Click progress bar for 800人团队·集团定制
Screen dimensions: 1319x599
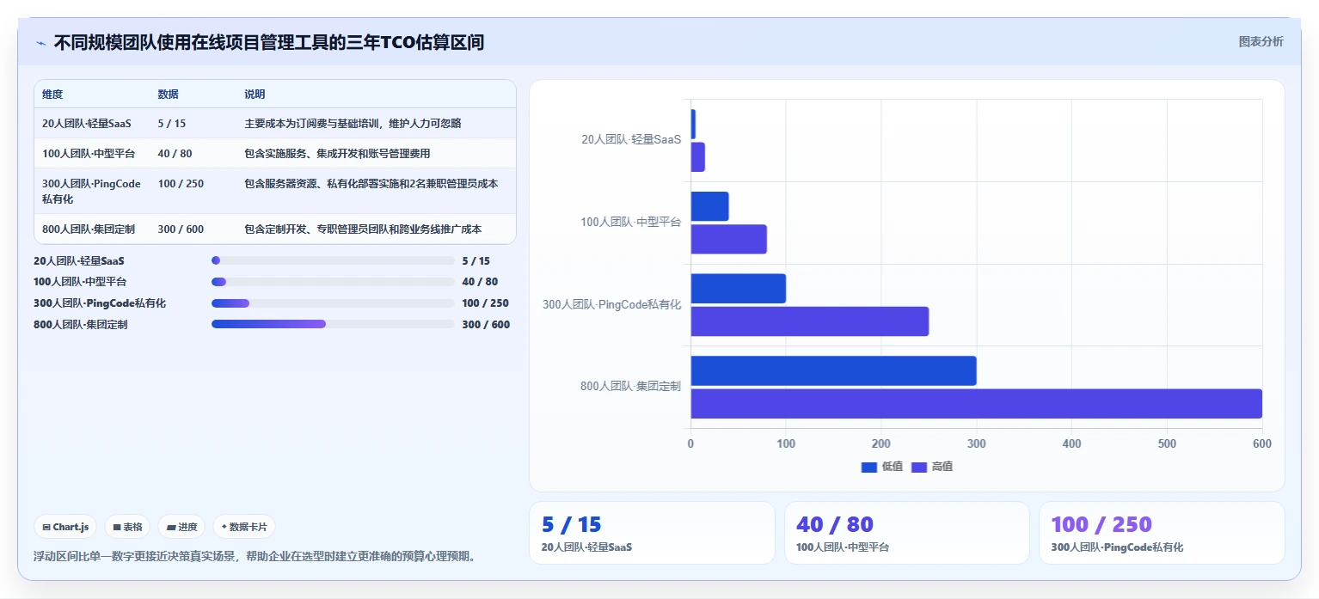click(x=333, y=324)
